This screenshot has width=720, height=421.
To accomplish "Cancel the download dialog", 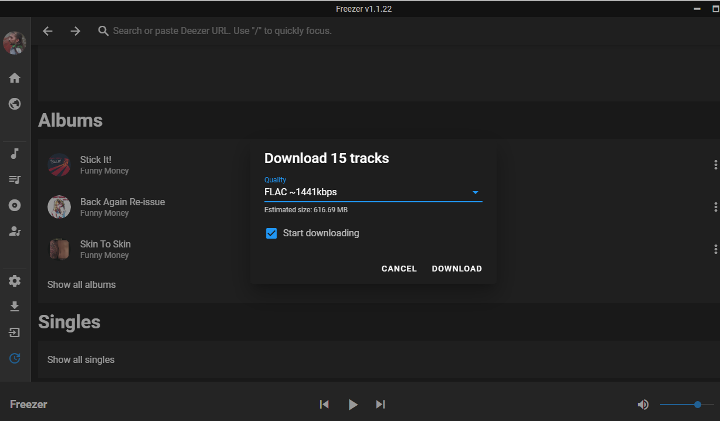I will [399, 269].
